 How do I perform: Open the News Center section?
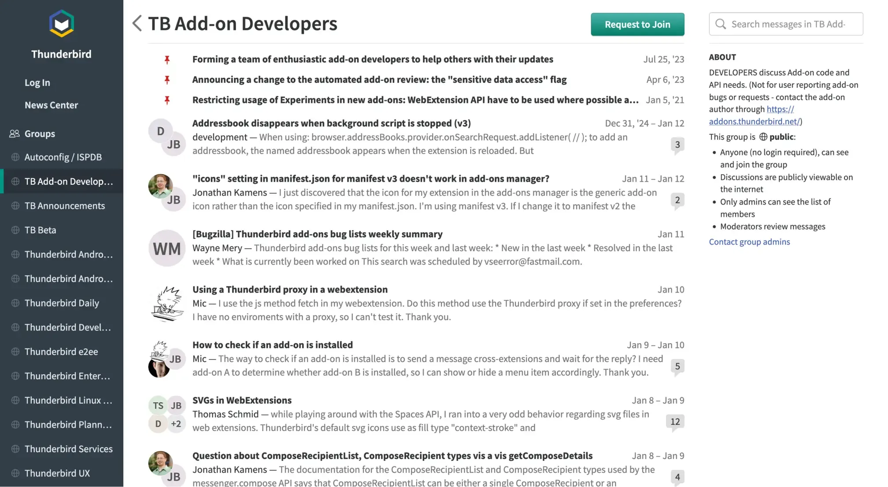pyautogui.click(x=51, y=105)
